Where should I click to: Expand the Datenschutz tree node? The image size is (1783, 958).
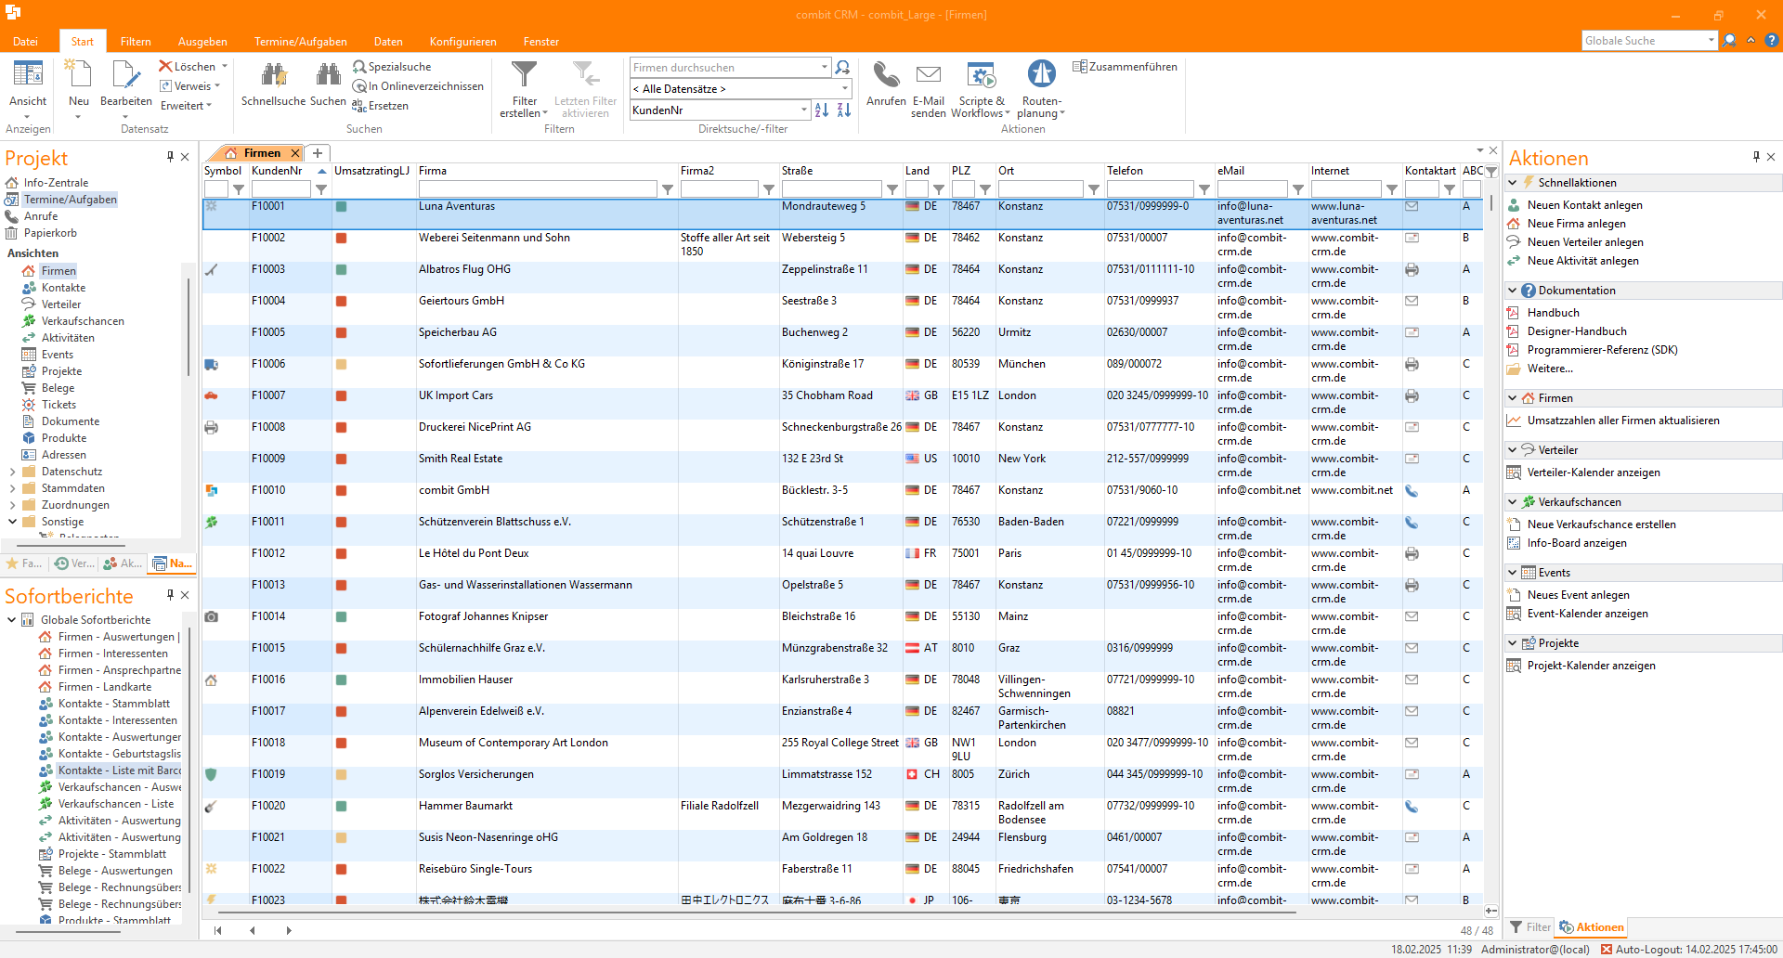pyautogui.click(x=12, y=472)
